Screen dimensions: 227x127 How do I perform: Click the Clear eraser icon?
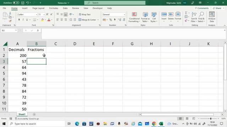(x=186, y=21)
